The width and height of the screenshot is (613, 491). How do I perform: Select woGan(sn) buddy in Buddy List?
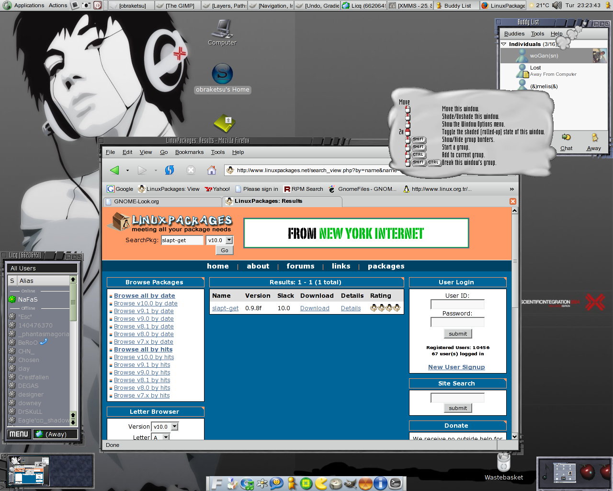tap(554, 56)
